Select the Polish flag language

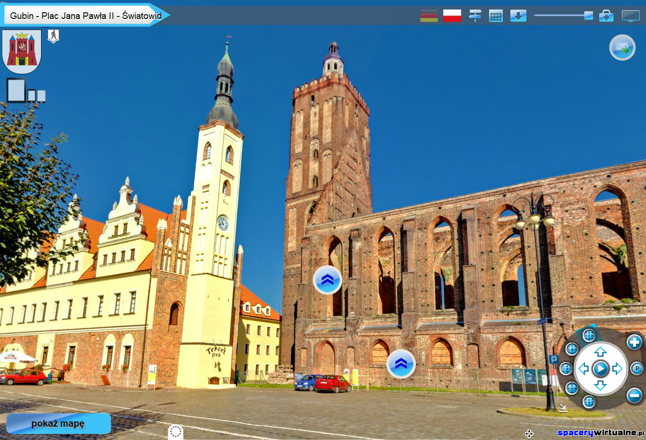pyautogui.click(x=452, y=16)
